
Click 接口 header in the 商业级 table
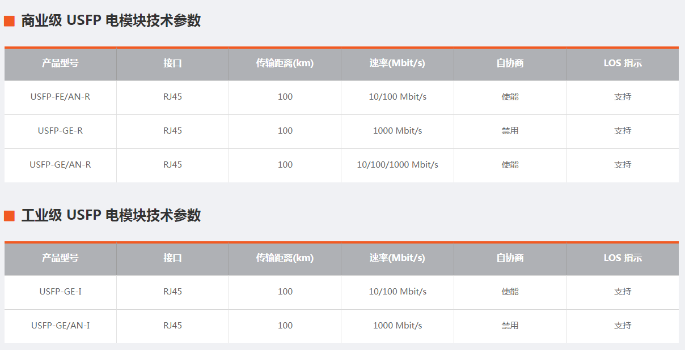[x=172, y=63]
